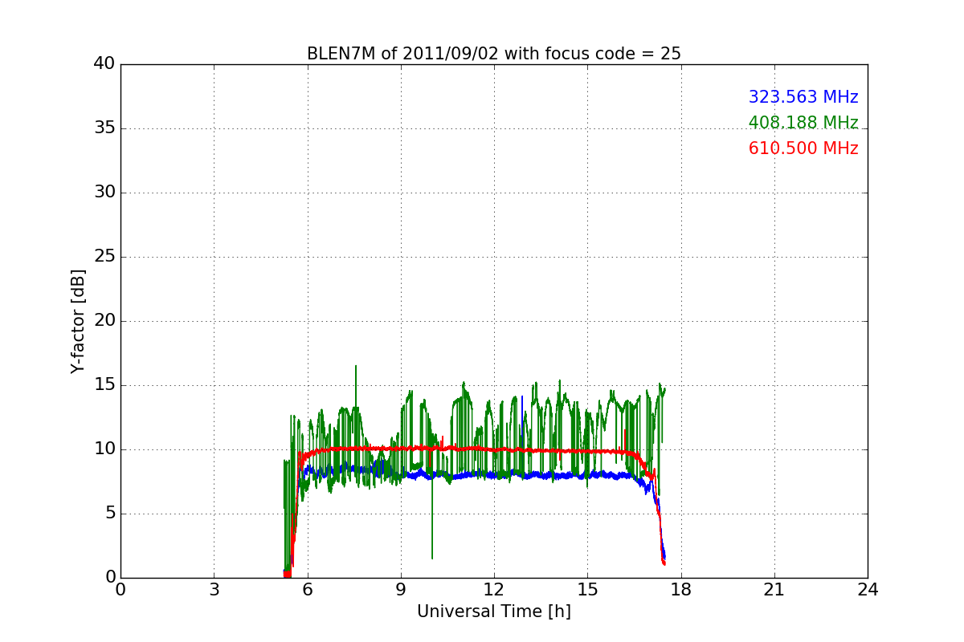
Task: Click the x-axis tick label '21'
Action: 774,589
